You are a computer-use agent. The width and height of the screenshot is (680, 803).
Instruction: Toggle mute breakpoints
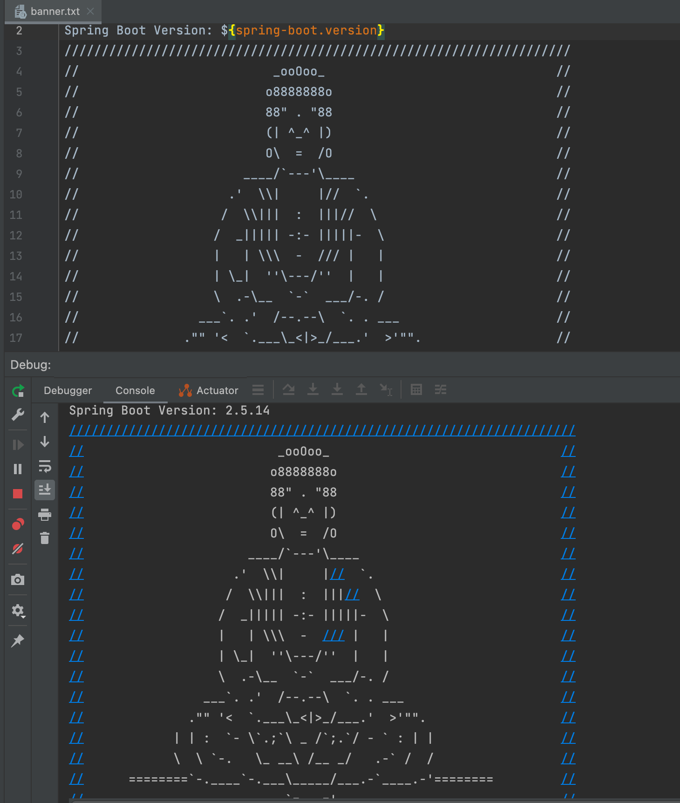pyautogui.click(x=18, y=549)
